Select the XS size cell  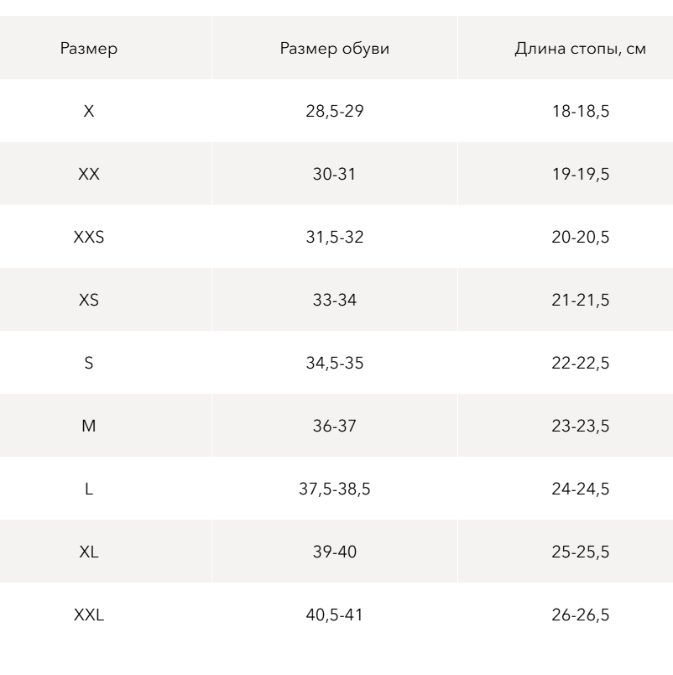pos(89,301)
